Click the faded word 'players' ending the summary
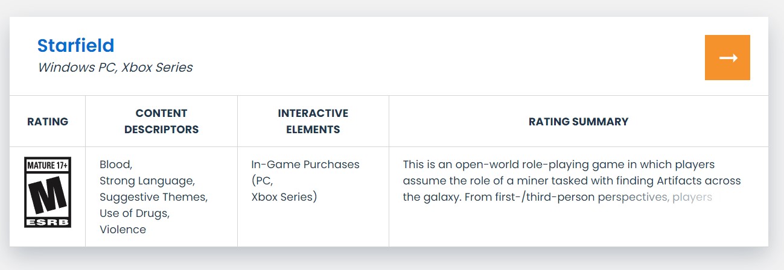Screen dimensions: 784x270 pyautogui.click(x=692, y=197)
